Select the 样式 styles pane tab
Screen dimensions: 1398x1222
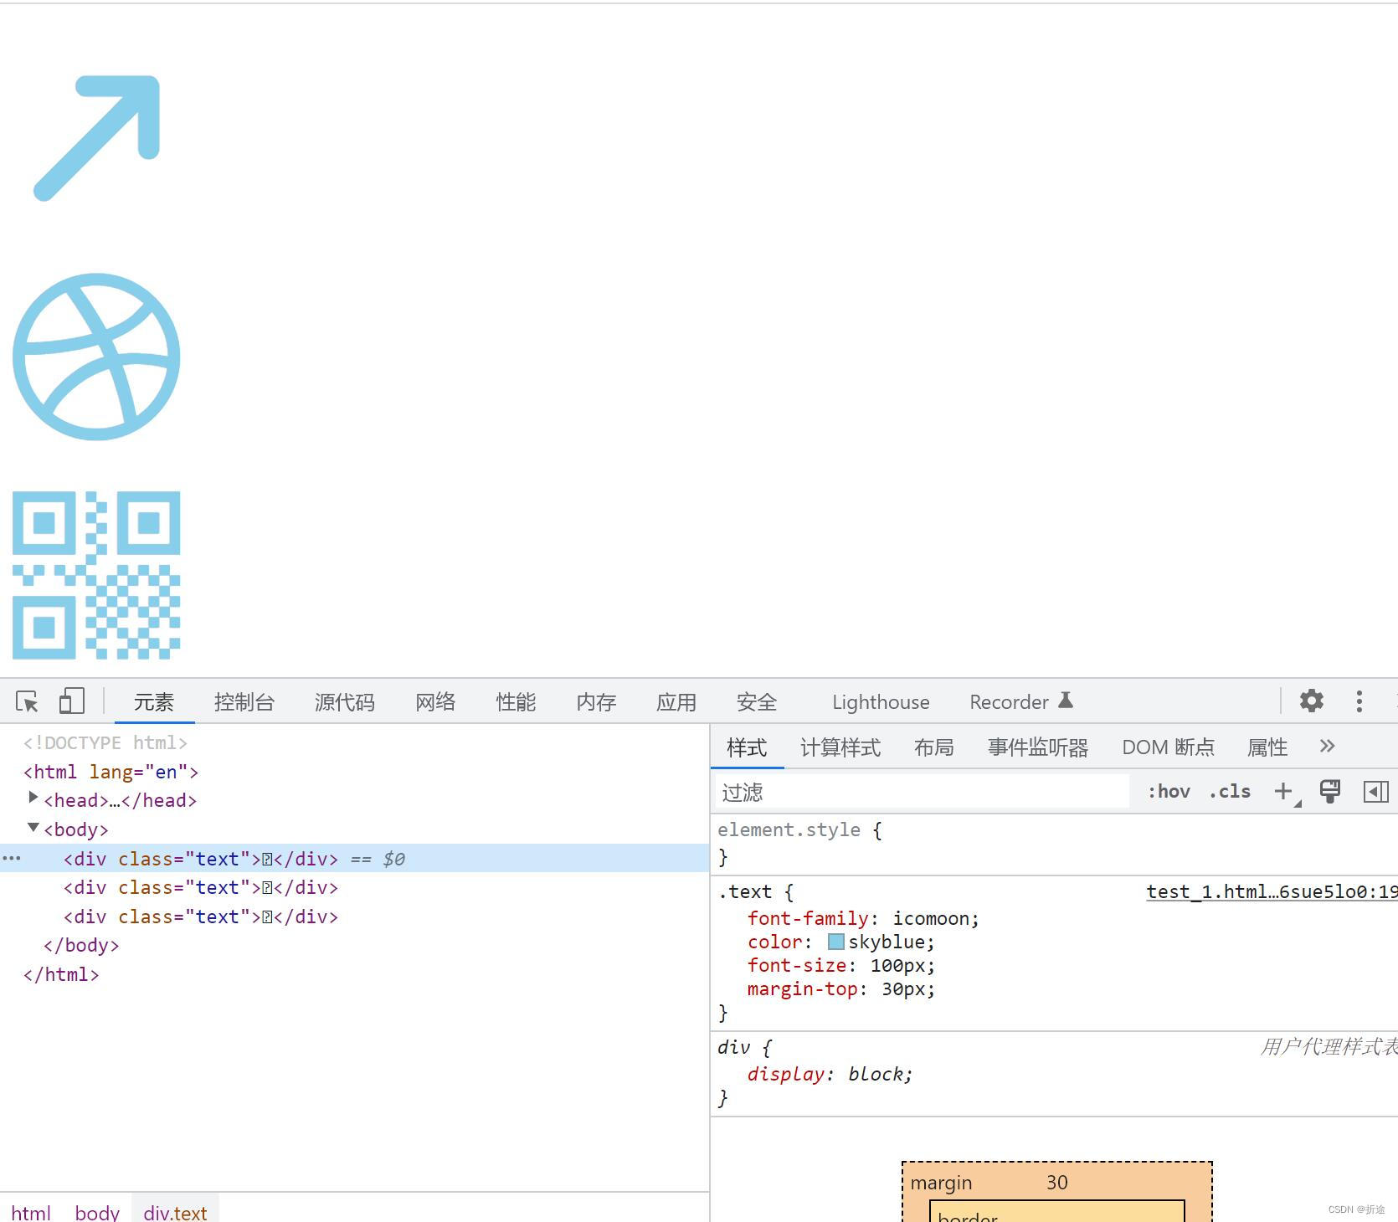tap(747, 747)
